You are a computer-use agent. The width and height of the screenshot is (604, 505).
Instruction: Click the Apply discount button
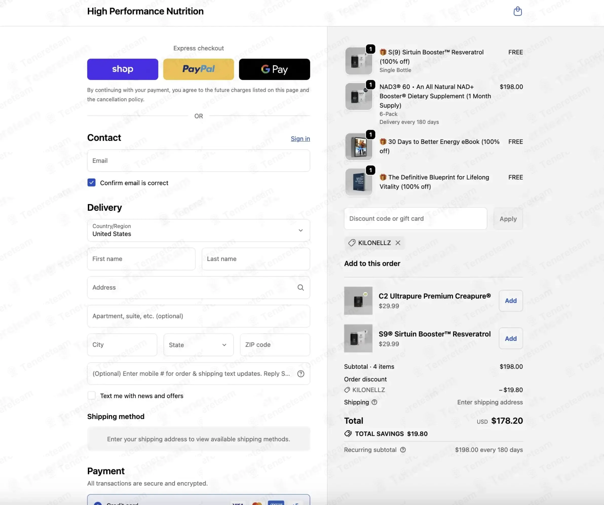point(508,219)
